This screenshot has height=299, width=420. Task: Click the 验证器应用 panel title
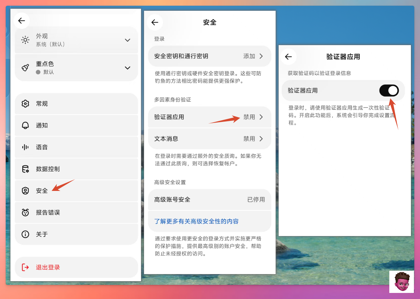pyautogui.click(x=343, y=57)
